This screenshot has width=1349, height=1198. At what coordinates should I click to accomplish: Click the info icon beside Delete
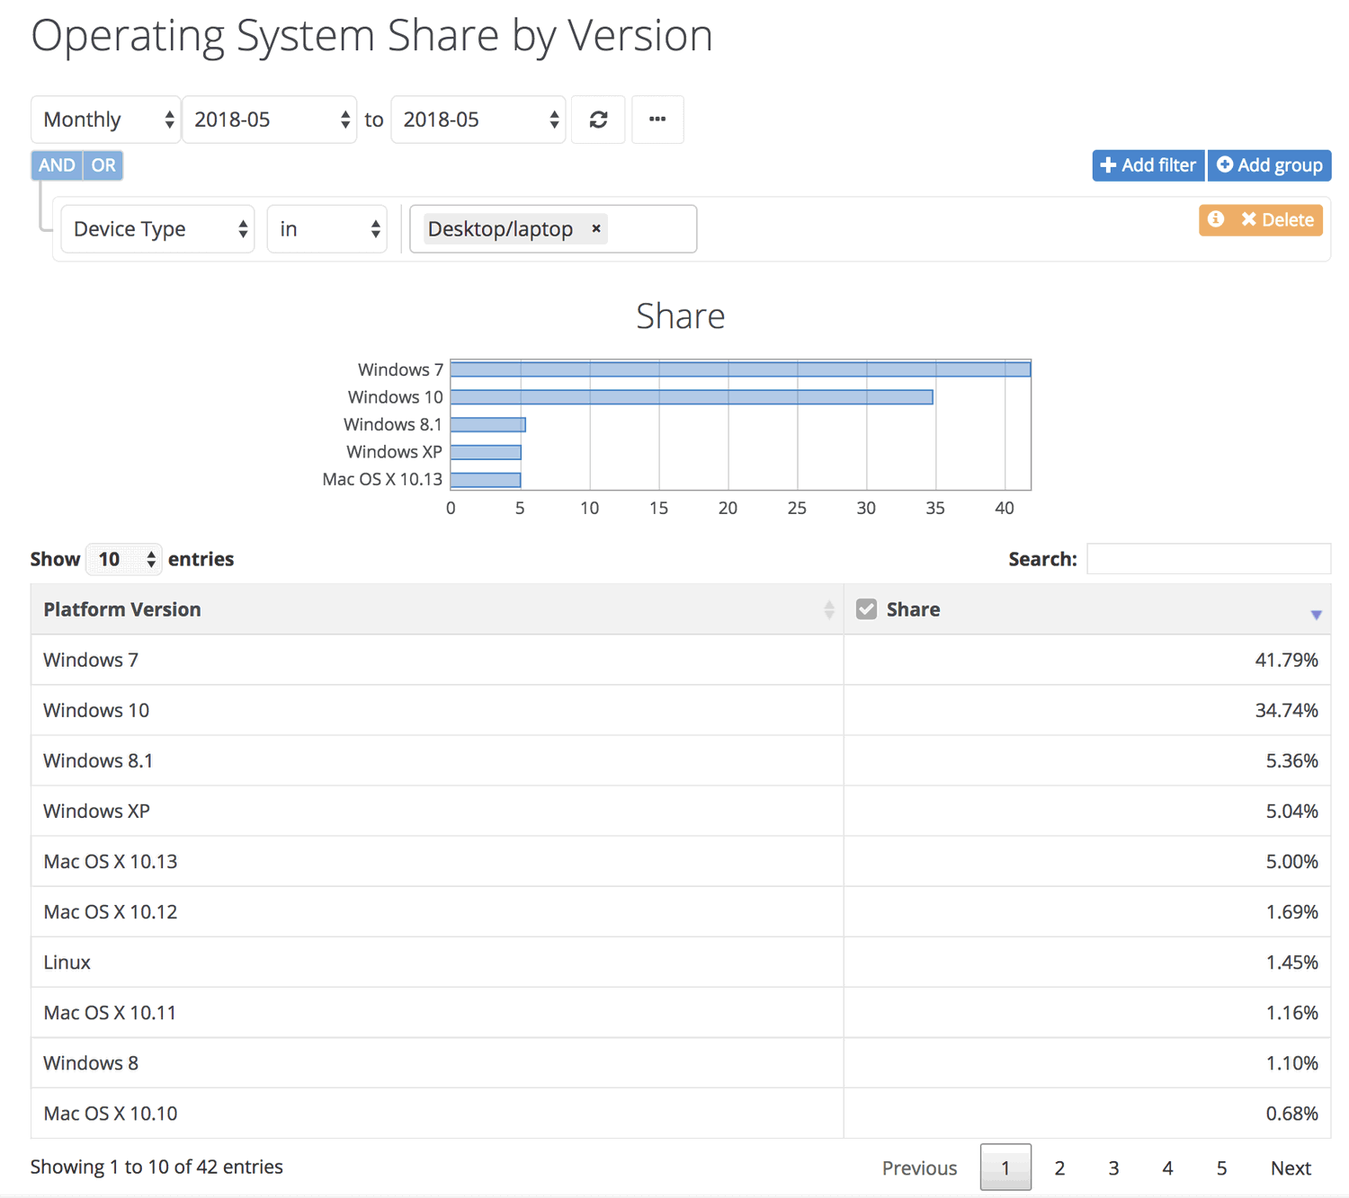tap(1216, 219)
